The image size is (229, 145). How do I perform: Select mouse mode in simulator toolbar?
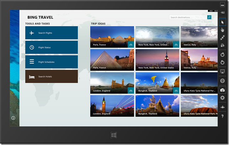(222, 22)
